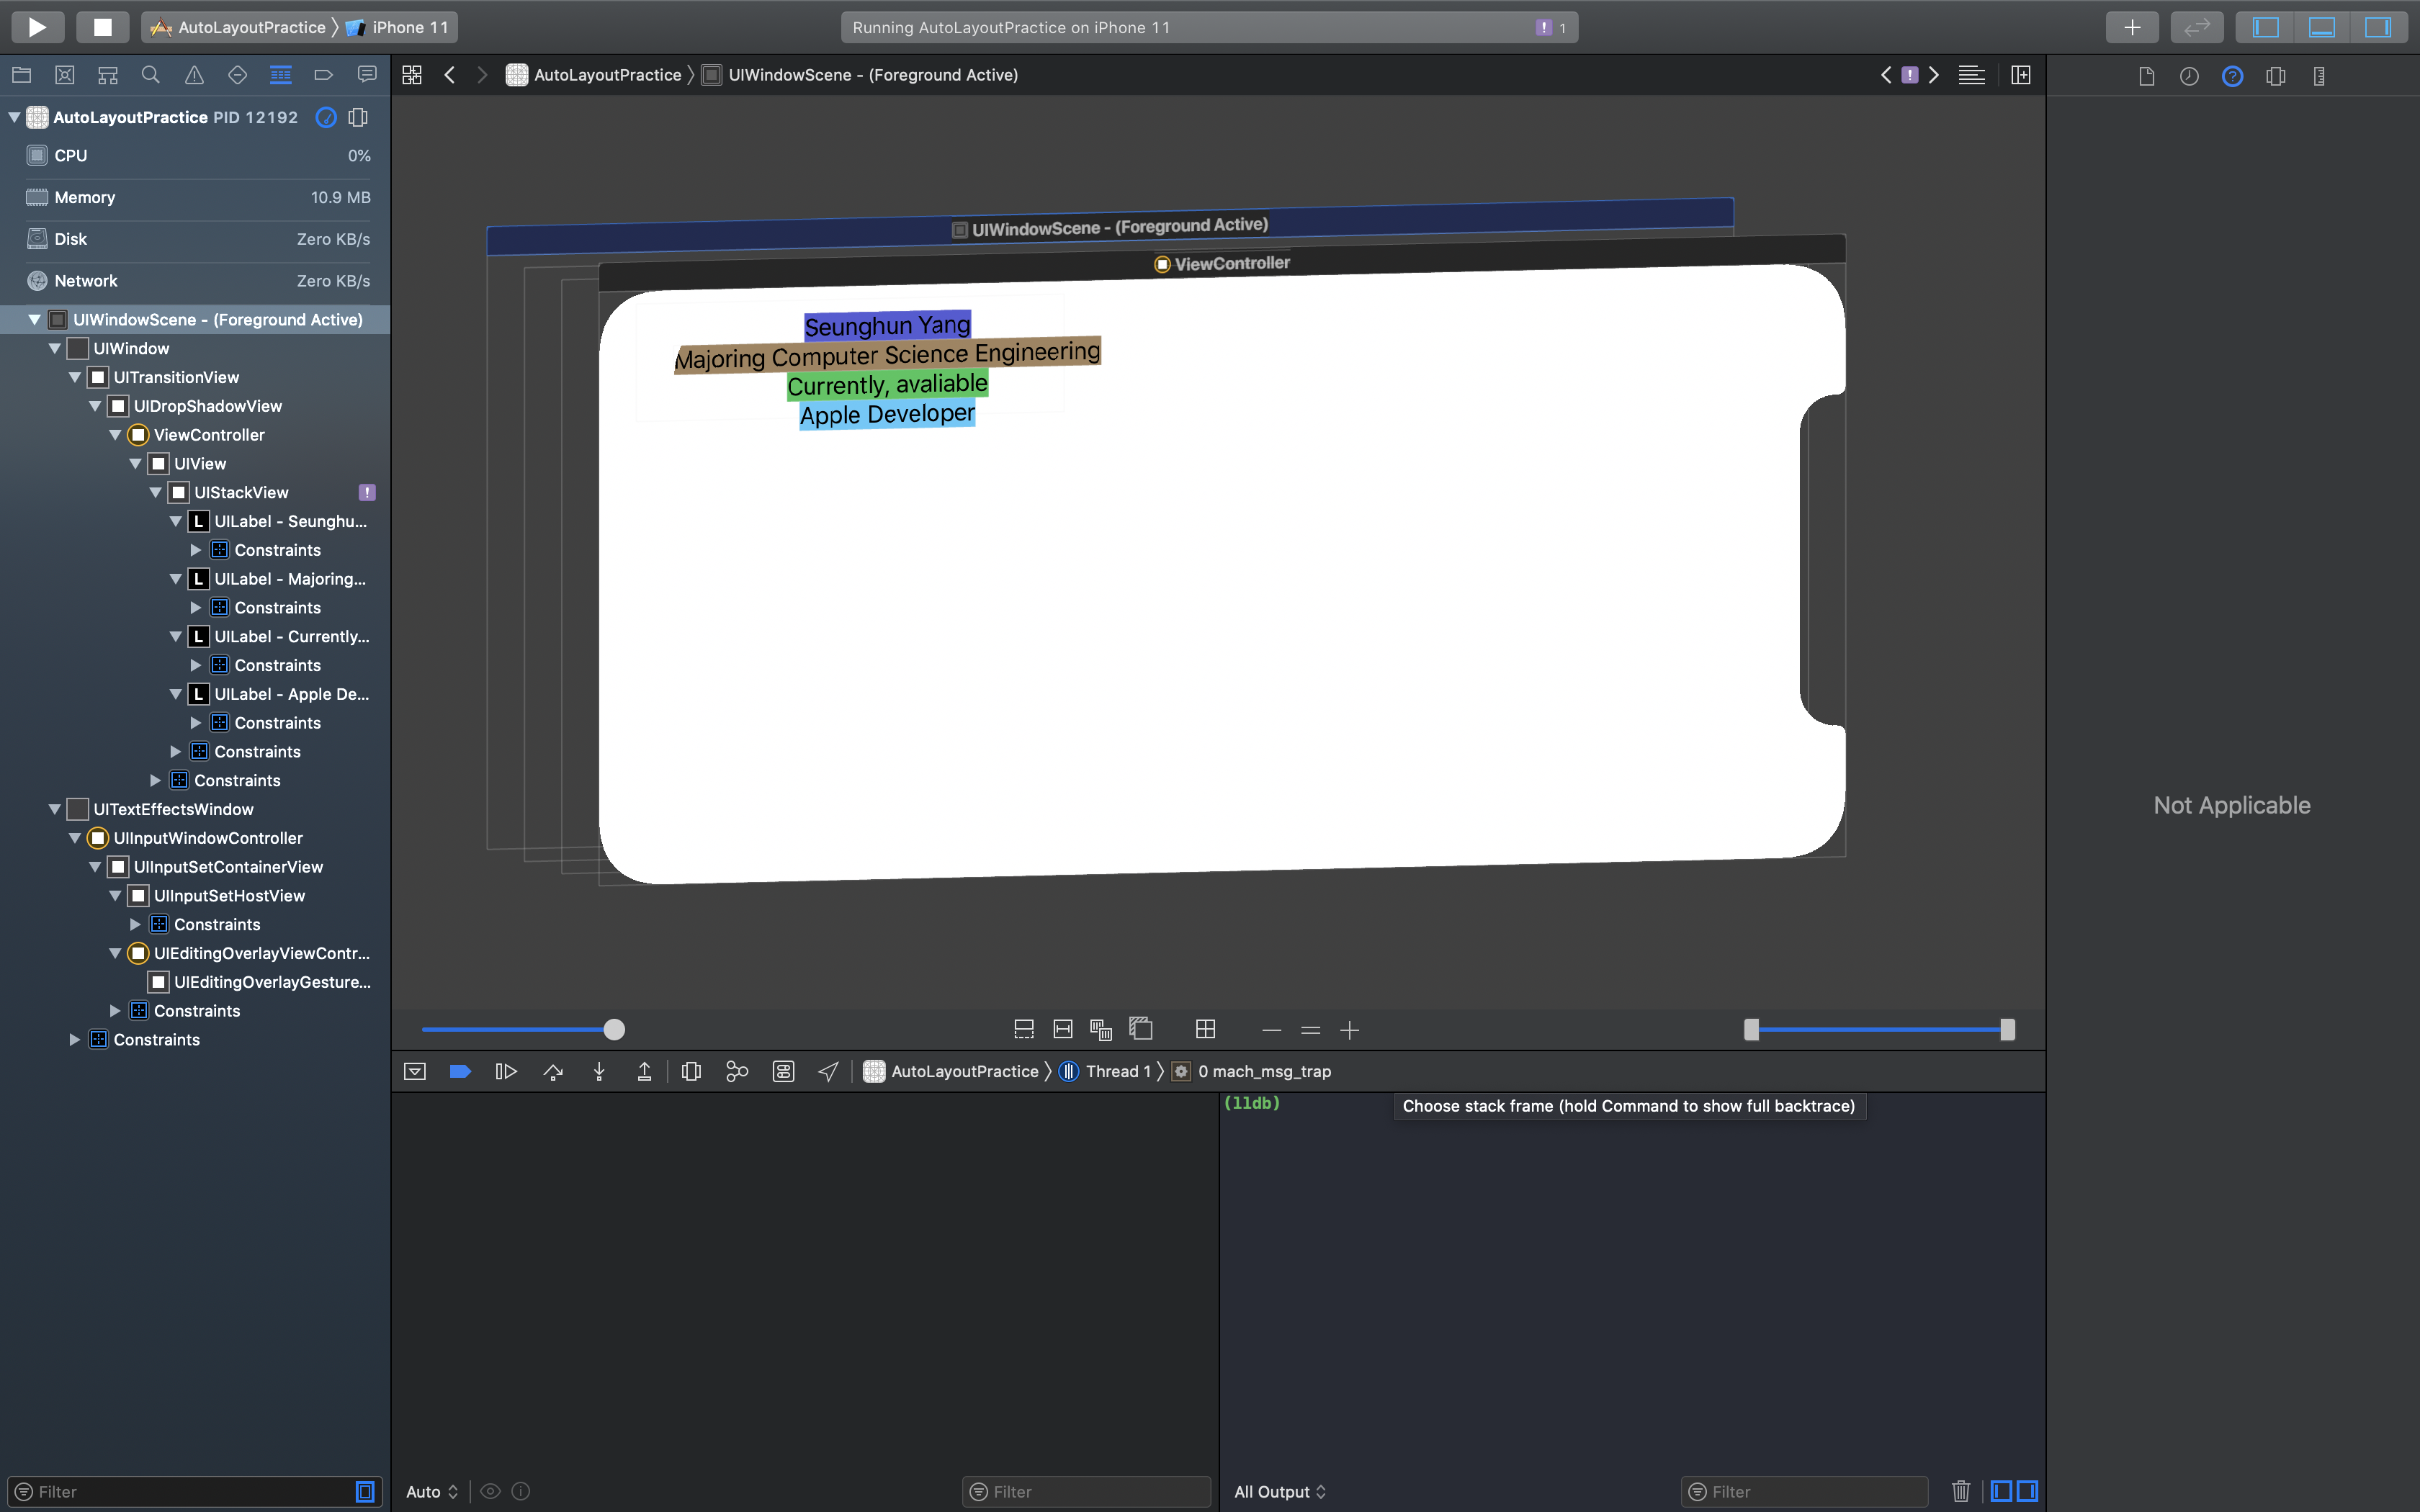This screenshot has width=2420, height=1512.
Task: Click iPhone 11 destination in scheme selector
Action: tap(409, 27)
